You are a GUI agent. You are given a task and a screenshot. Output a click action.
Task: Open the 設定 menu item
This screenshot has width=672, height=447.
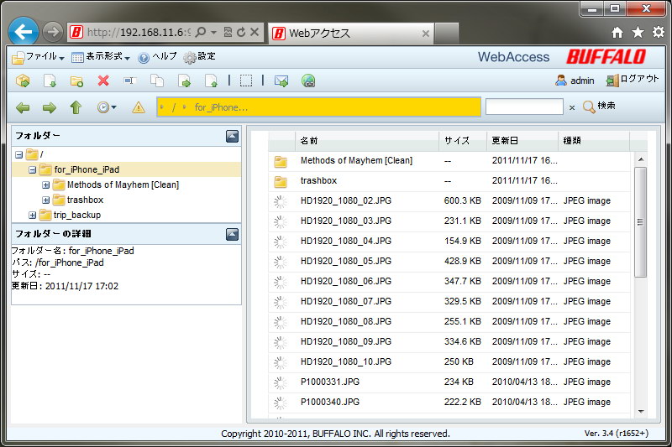click(x=200, y=57)
